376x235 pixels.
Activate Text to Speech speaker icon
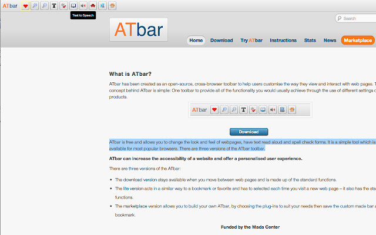point(83,5)
